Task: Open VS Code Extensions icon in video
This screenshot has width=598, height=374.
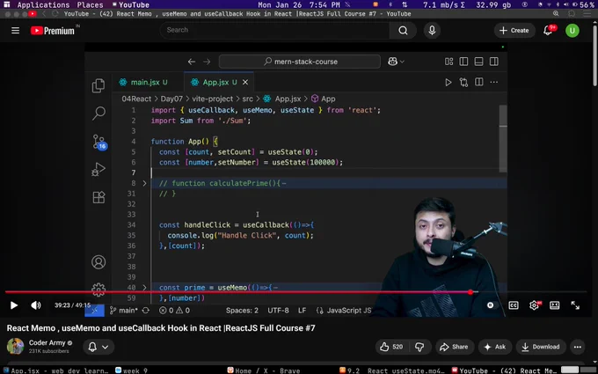Action: coord(98,197)
